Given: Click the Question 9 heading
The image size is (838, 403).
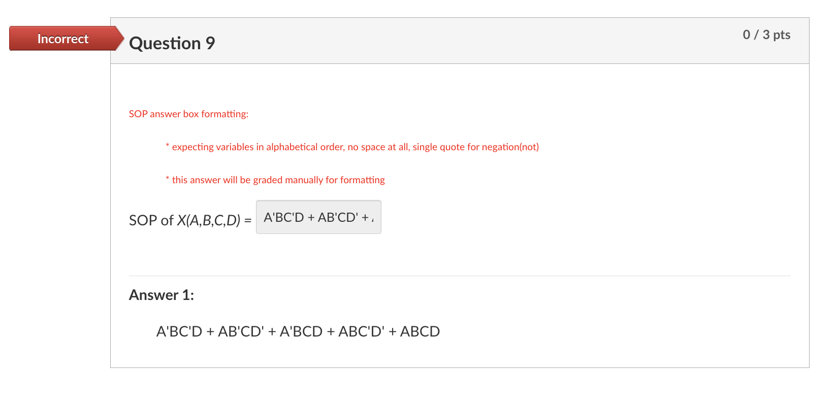Looking at the screenshot, I should point(172,43).
